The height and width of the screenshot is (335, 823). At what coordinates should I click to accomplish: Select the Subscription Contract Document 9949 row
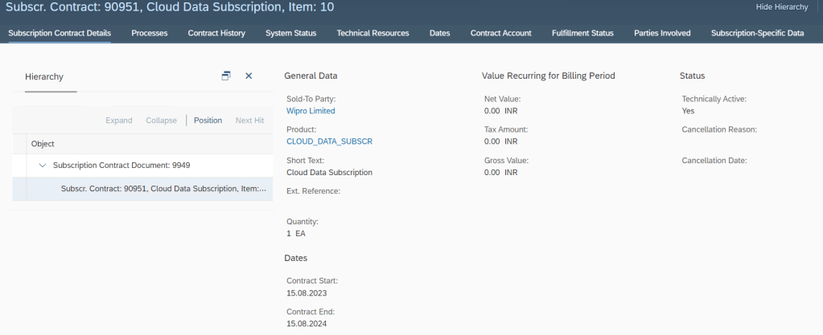[121, 165]
